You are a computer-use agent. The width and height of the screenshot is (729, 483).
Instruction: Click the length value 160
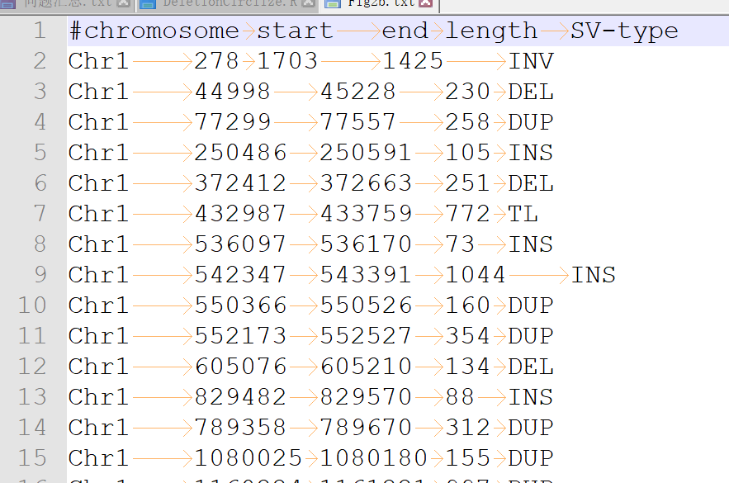point(468,305)
